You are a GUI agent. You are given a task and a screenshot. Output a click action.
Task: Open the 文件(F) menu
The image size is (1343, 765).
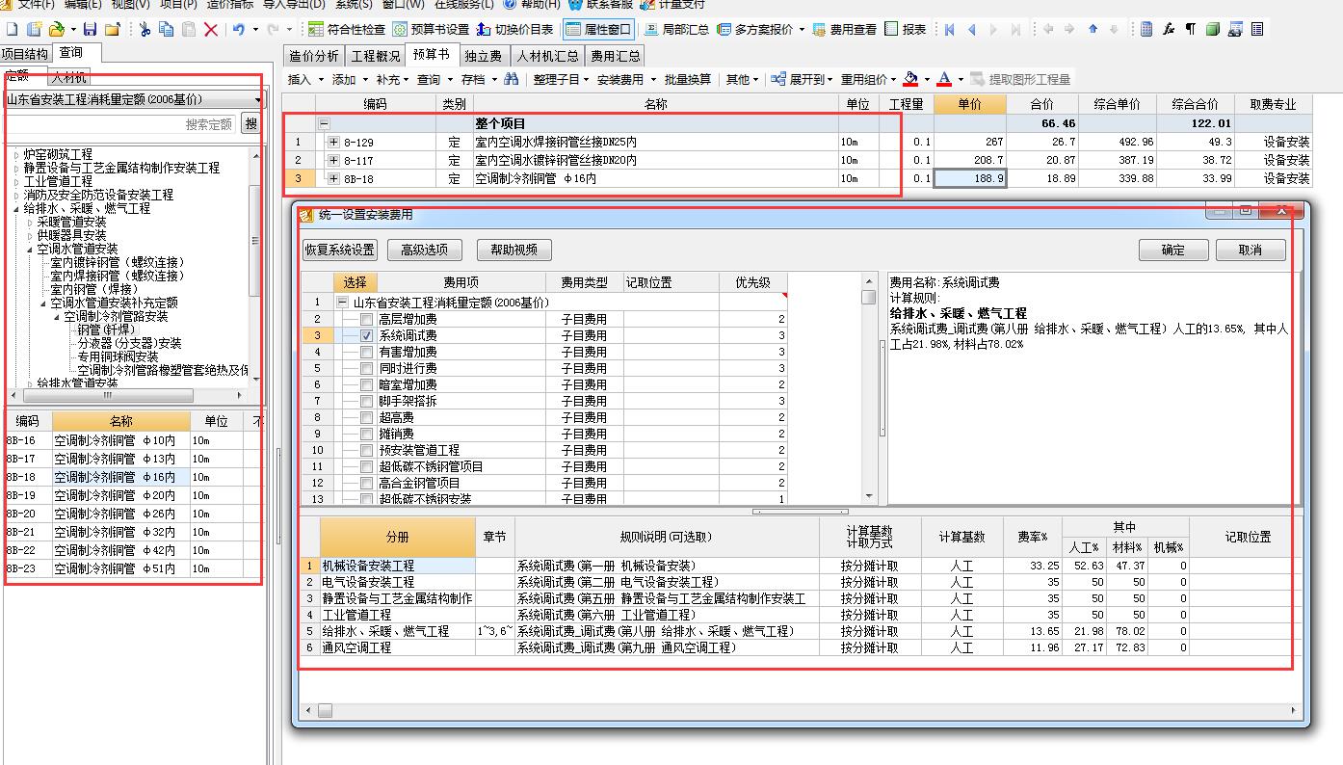coord(36,4)
